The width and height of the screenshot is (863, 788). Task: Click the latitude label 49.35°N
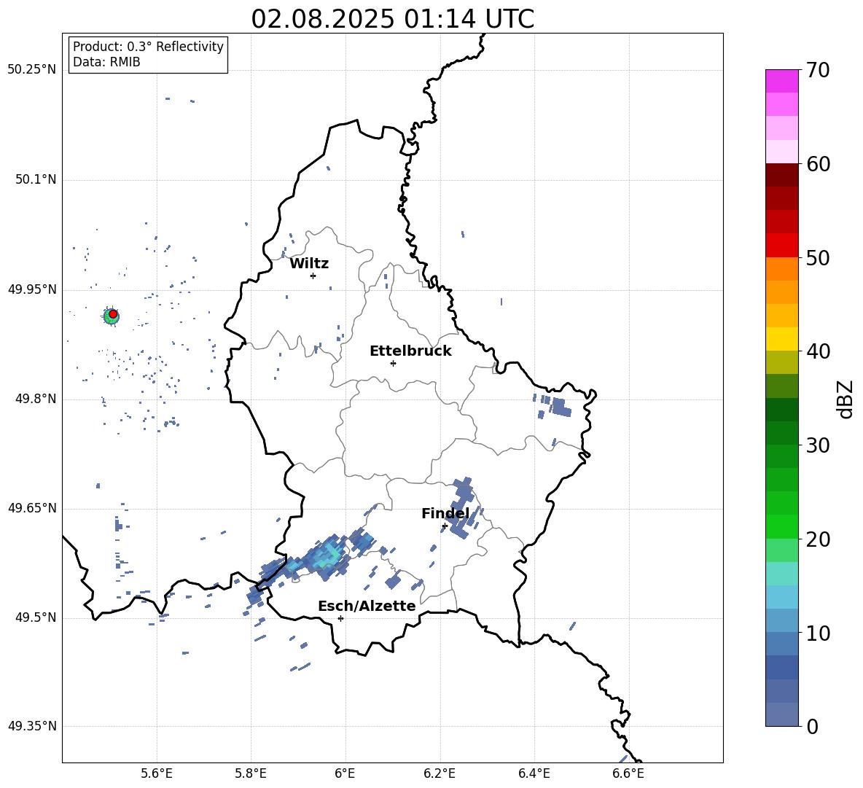tap(32, 726)
